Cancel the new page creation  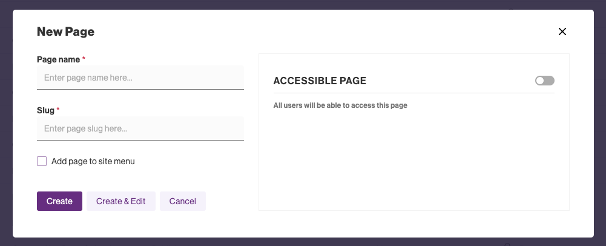click(182, 201)
